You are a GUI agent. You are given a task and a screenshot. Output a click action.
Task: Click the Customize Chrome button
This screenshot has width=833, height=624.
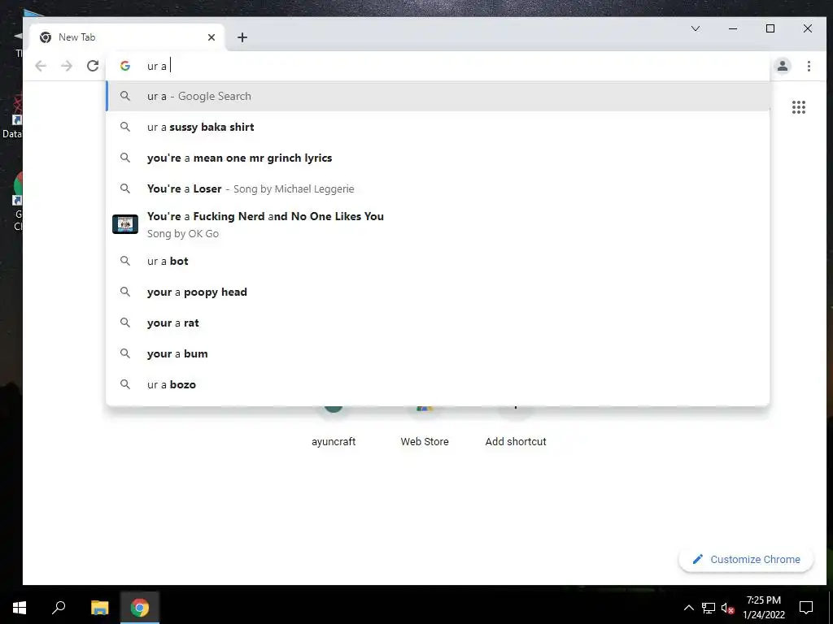(746, 559)
